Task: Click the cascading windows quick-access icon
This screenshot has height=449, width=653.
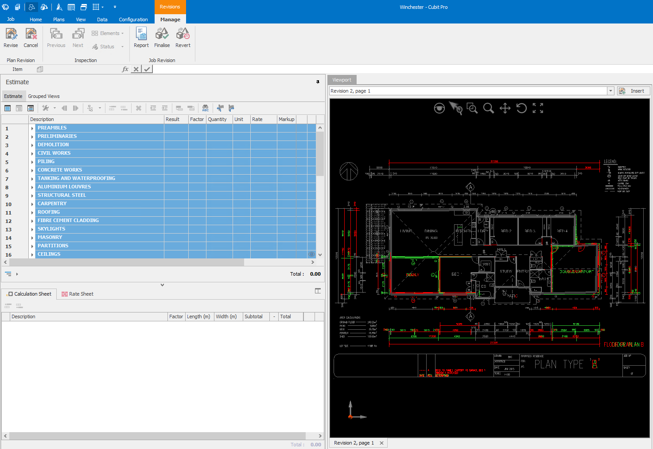Action: 84,7
